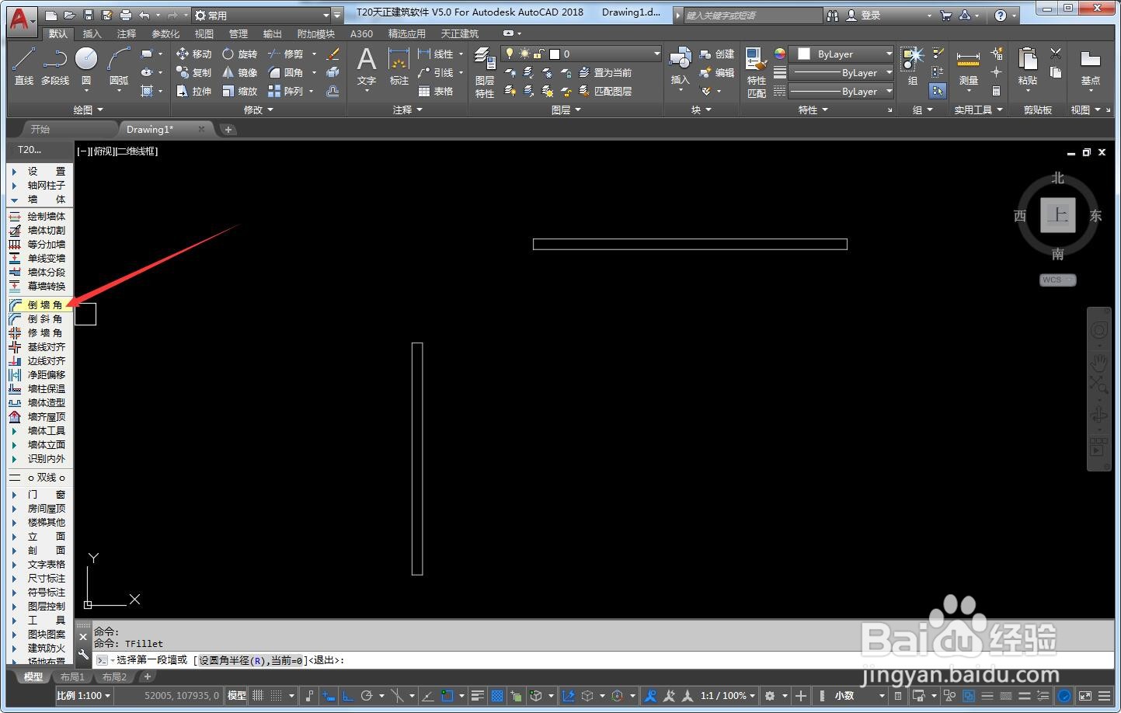Image resolution: width=1121 pixels, height=713 pixels.
Task: Toggle polar tracking in status bar
Action: 367,696
